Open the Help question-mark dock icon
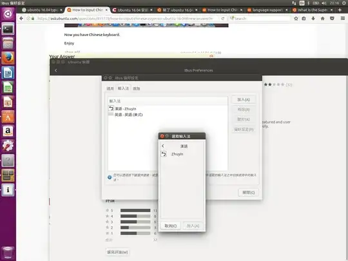 (x=8, y=160)
